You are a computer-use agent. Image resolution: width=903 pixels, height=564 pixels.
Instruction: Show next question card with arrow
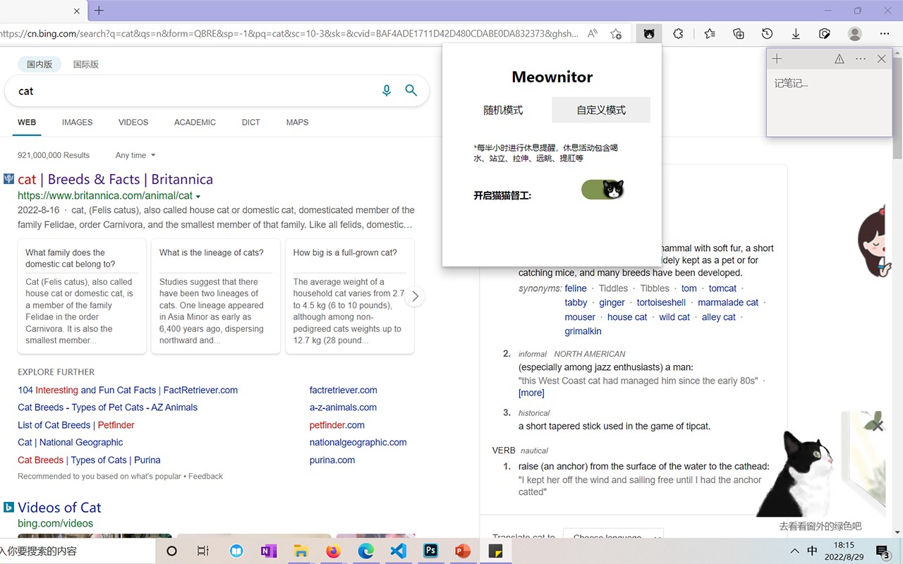pyautogui.click(x=415, y=297)
